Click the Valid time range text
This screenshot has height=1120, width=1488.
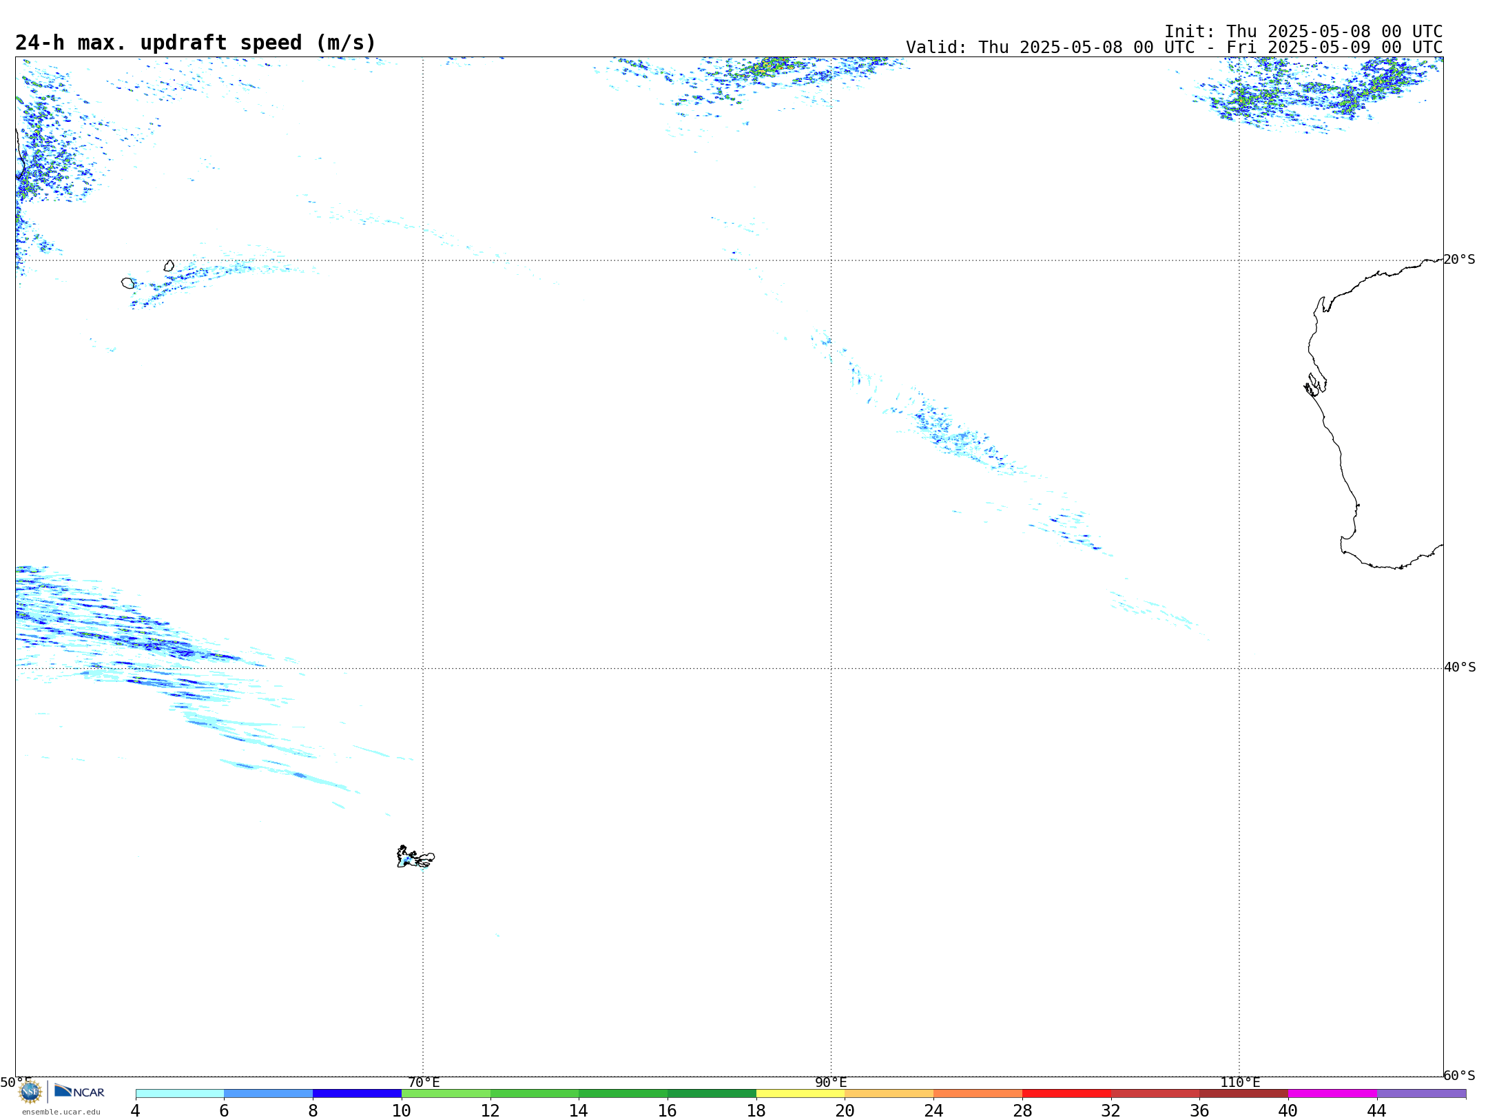coord(1174,48)
